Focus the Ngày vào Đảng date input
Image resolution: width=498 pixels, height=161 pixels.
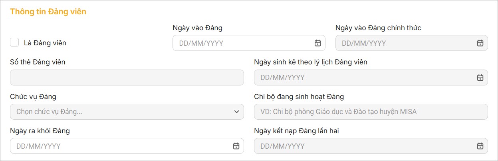point(240,43)
